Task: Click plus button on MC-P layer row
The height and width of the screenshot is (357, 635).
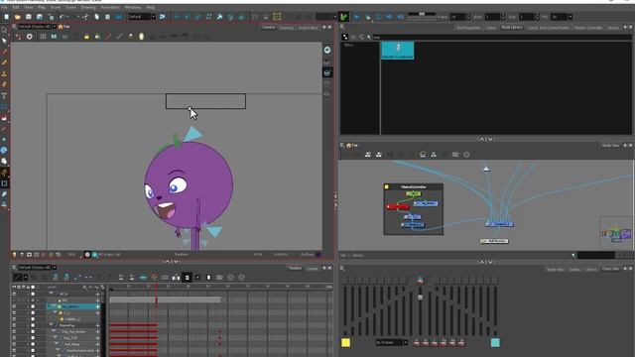Action: coord(97,294)
